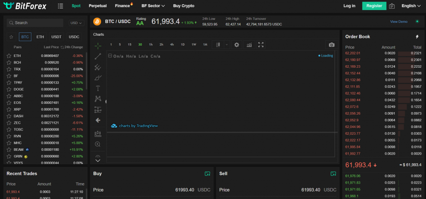The width and height of the screenshot is (426, 199).
Task: Open the Buy panel calculator icon
Action: pyautogui.click(x=207, y=174)
